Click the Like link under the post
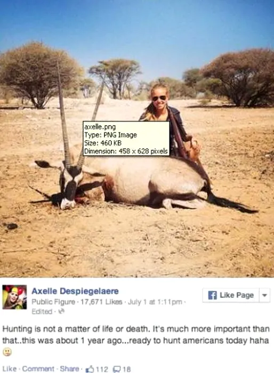This screenshot has width=274, height=373. tap(10, 369)
